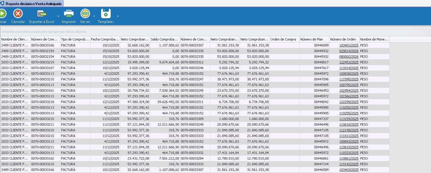This screenshot has width=431, height=173.
Task: Sort by Fecha Comprobante column header
Action: (105, 39)
